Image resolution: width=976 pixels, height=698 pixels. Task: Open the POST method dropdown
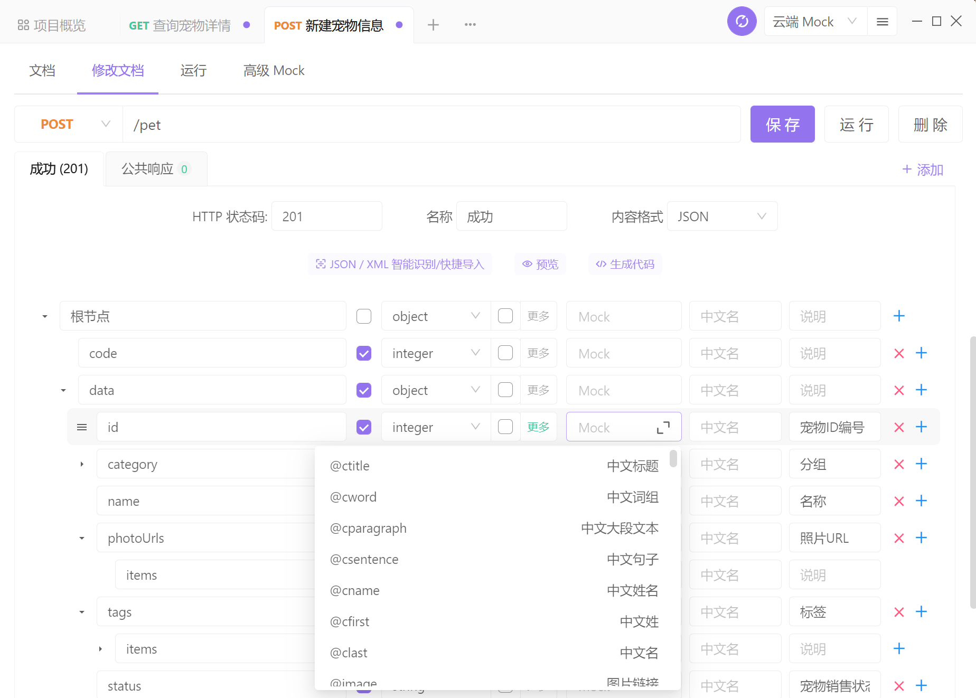click(69, 124)
